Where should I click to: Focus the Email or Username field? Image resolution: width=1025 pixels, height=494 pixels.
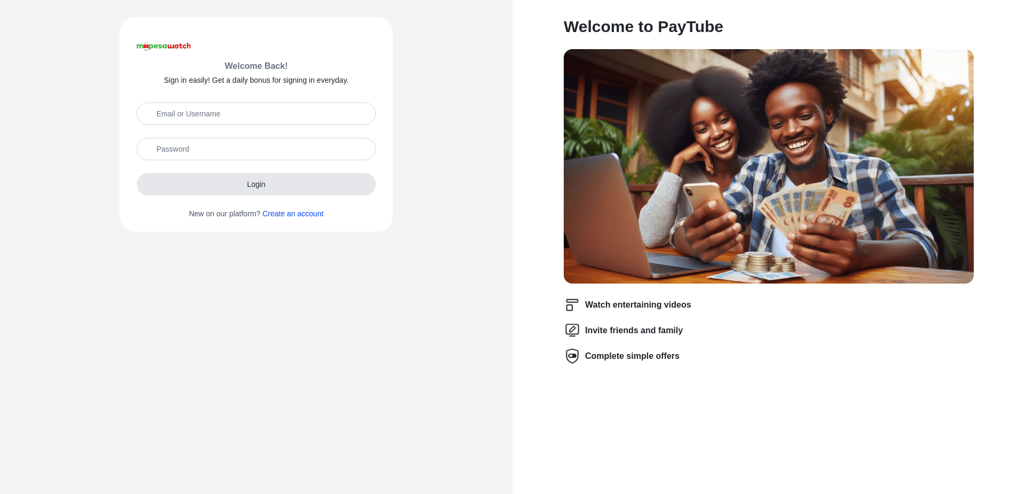click(256, 114)
